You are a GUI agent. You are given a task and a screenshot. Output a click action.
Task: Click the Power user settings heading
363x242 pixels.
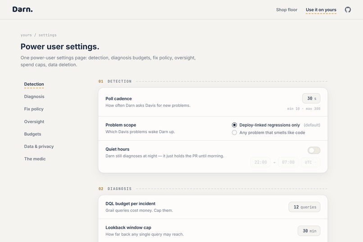tap(60, 46)
